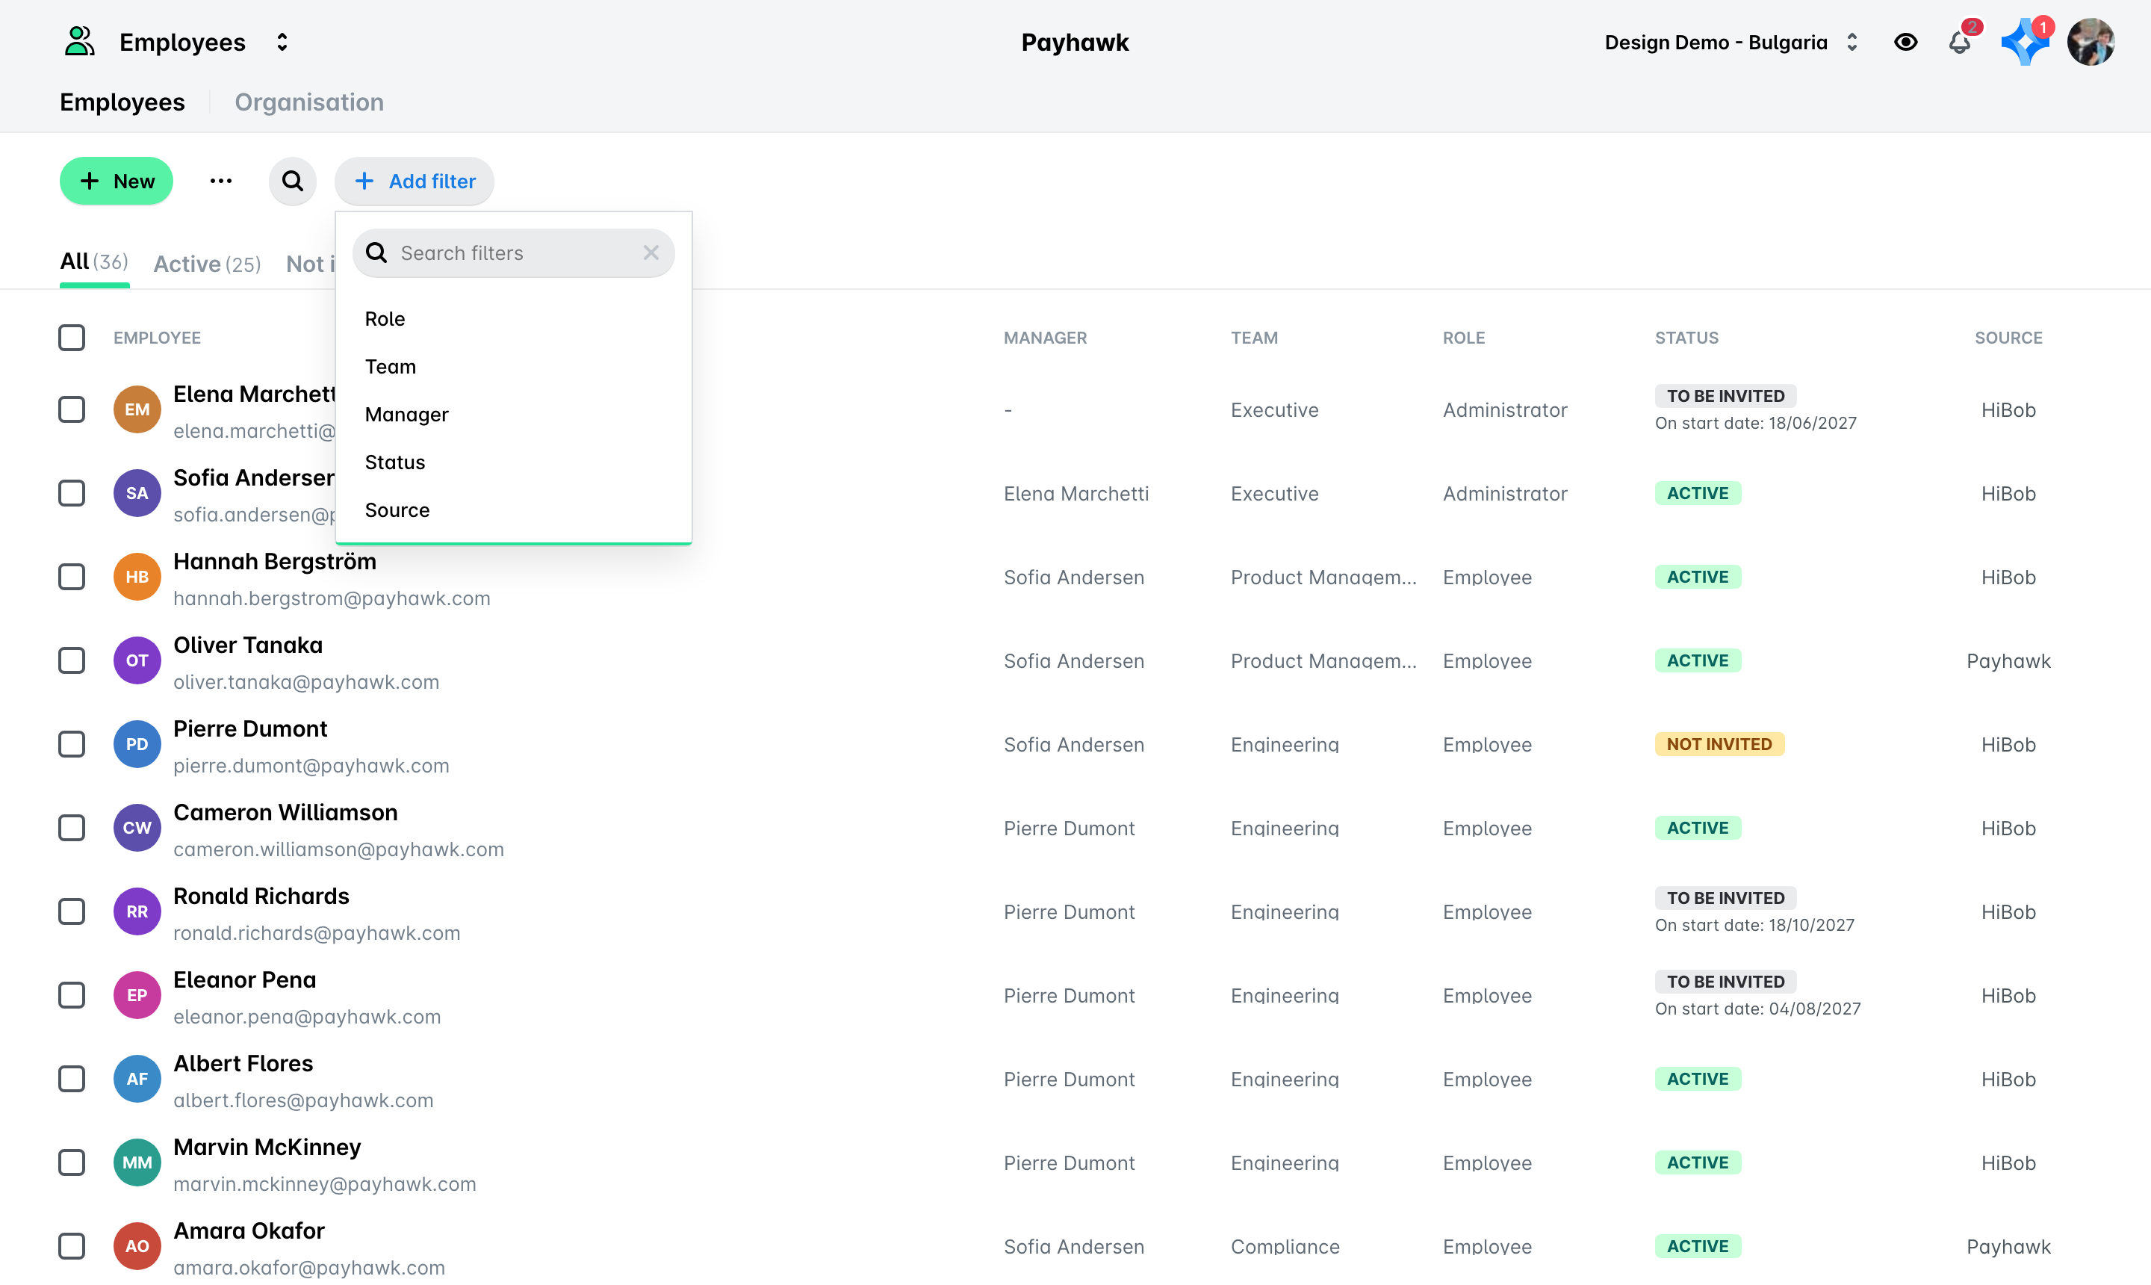Check the box for Ronald Richards
Image resolution: width=2151 pixels, height=1285 pixels.
tap(72, 911)
